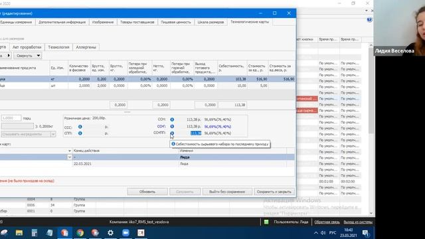This screenshot has width=425, height=239.
Task: Click the info icon next to СОП
Action: tap(172, 126)
